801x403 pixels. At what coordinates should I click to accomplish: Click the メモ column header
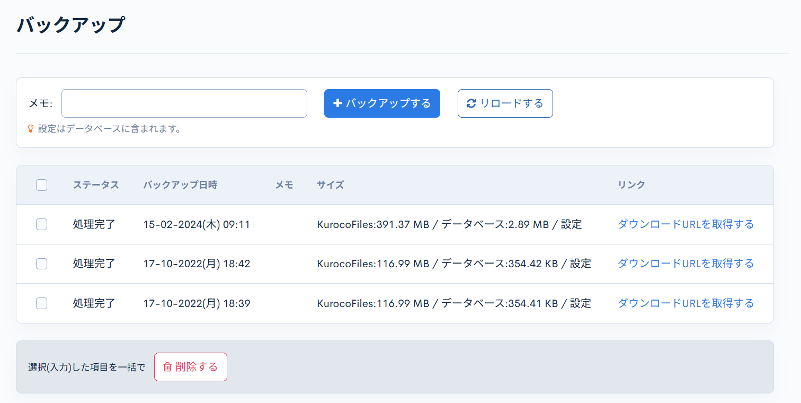tap(284, 185)
